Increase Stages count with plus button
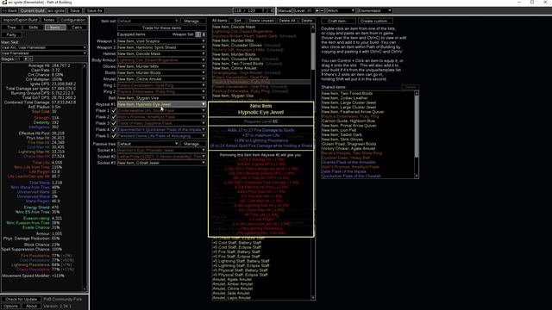This screenshot has height=310, width=552. [25, 59]
